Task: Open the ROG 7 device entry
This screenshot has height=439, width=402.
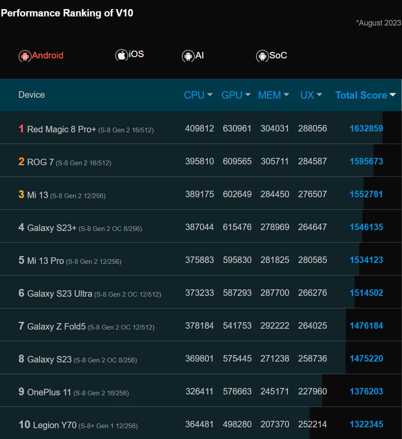Action: (x=41, y=162)
